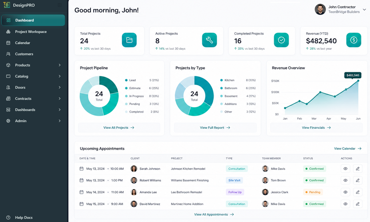Viewport: 370px width, 222px height.
Task: View the Robert Williams appointment eye icon
Action: click(x=345, y=180)
